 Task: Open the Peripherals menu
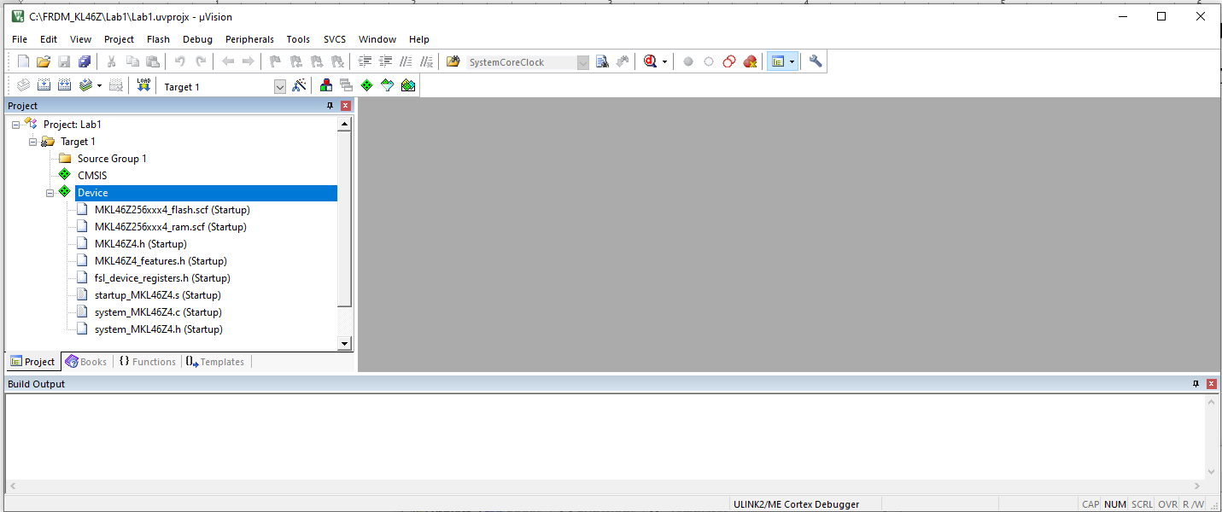(x=249, y=39)
